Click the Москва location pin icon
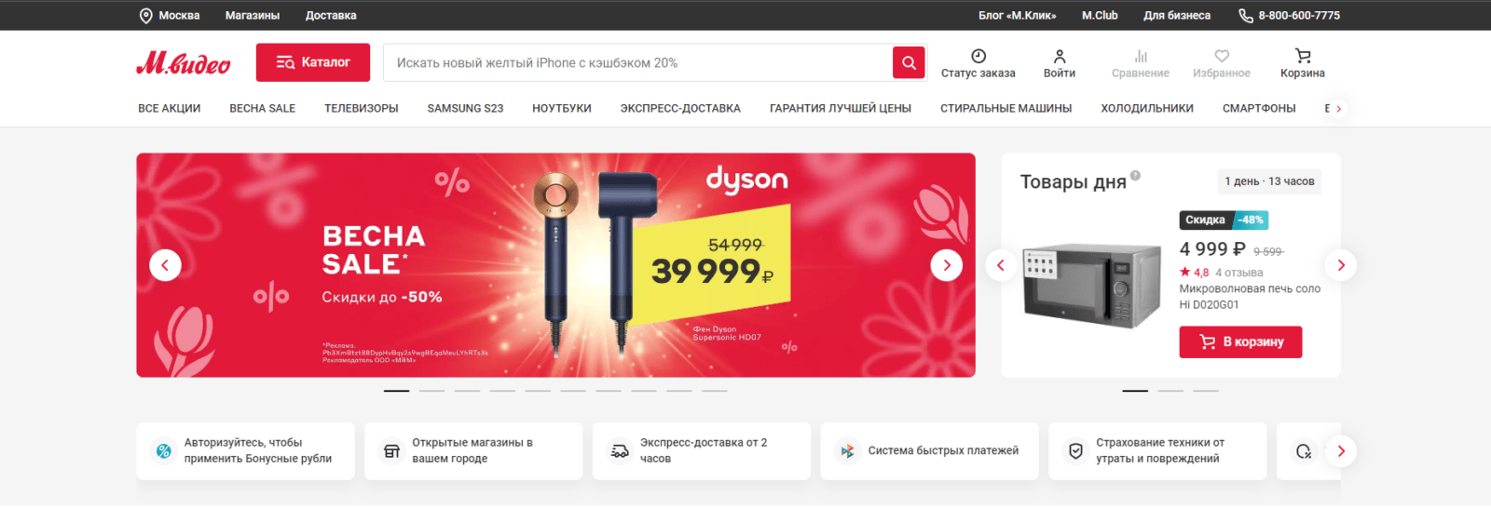The image size is (1491, 508). 145,16
